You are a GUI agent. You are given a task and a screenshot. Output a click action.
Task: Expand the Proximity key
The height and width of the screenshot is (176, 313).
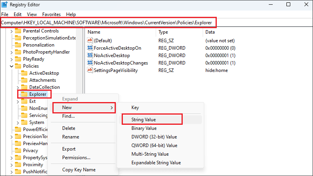tap(11, 165)
